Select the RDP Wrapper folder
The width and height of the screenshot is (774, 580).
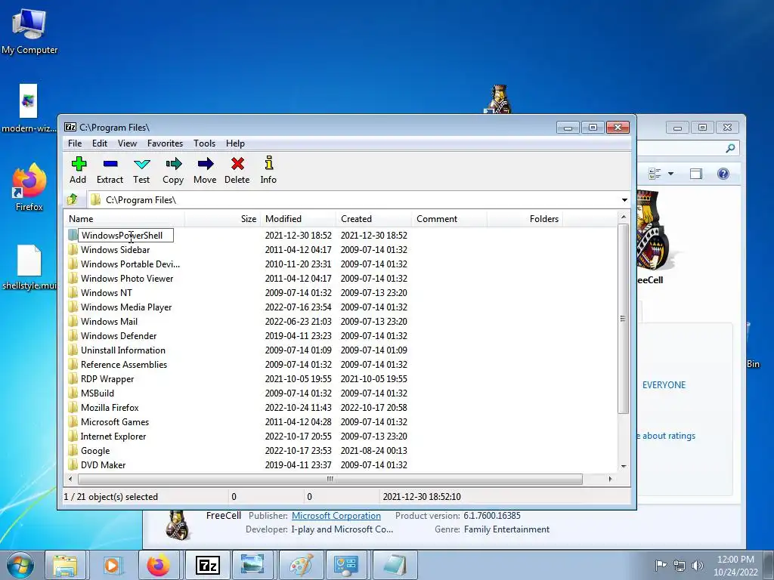[x=107, y=379]
